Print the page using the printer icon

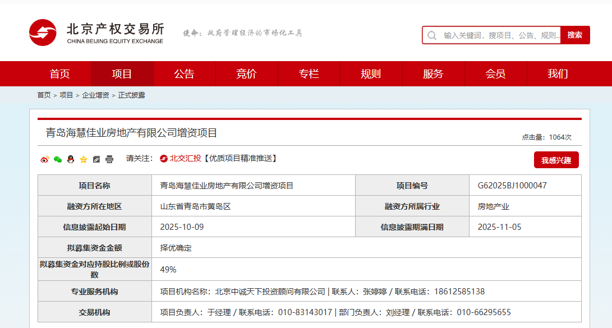109,159
